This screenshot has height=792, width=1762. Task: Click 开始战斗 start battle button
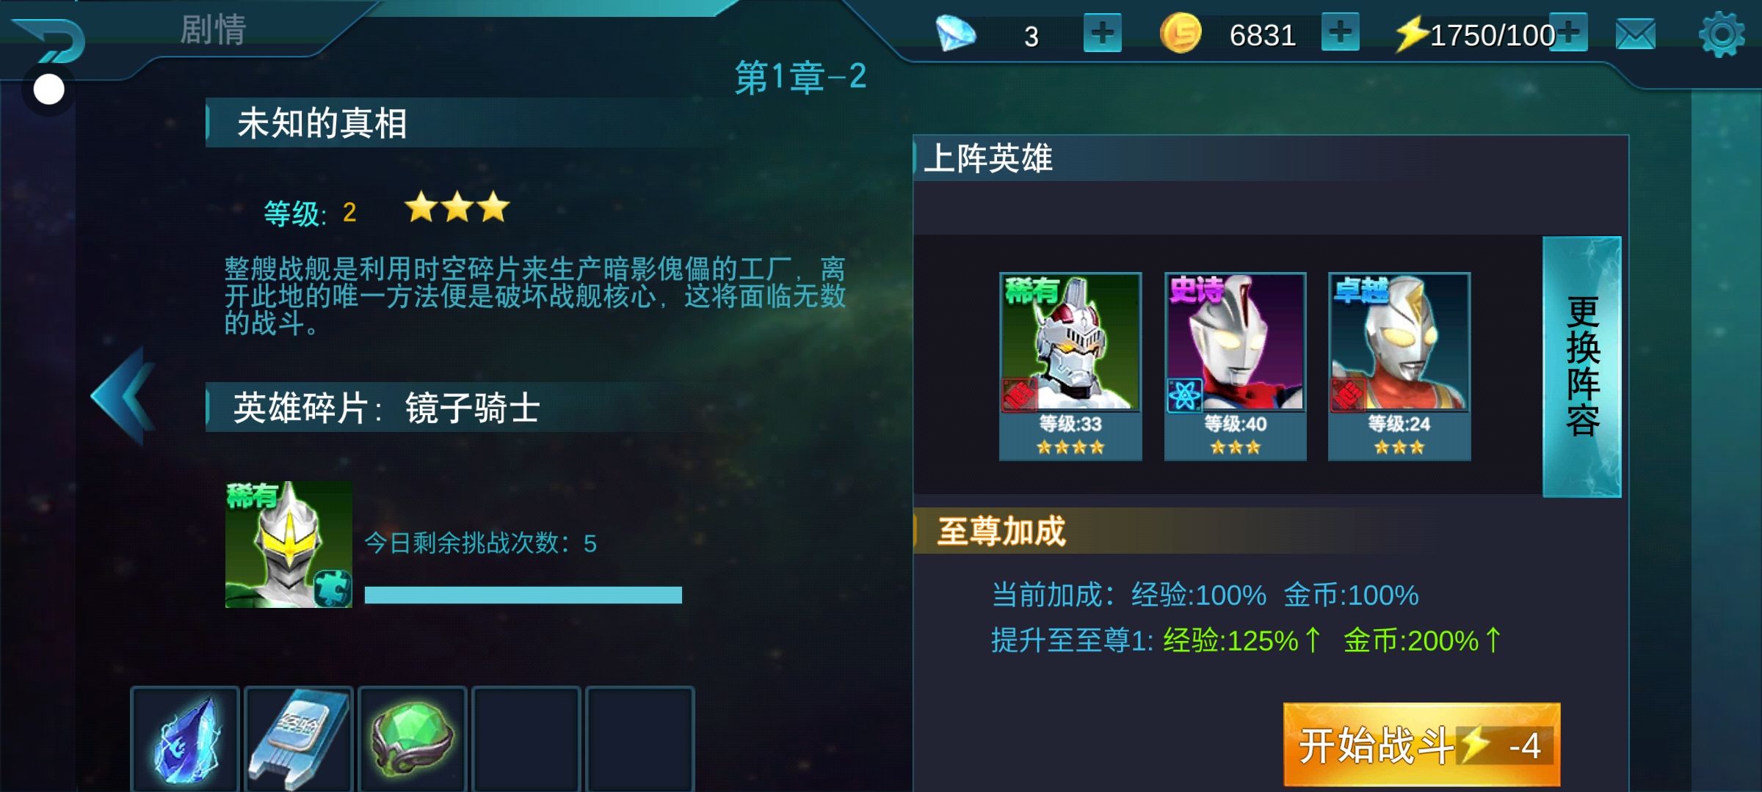[1422, 745]
